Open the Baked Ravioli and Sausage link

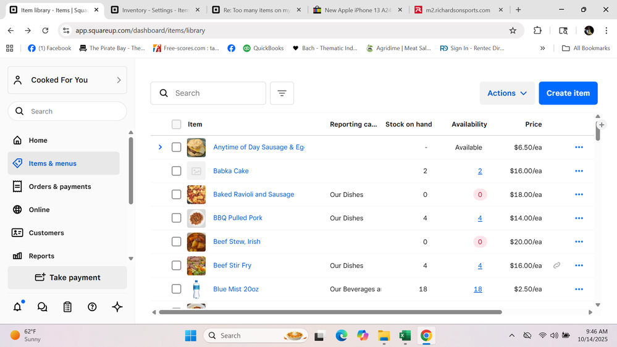point(253,194)
